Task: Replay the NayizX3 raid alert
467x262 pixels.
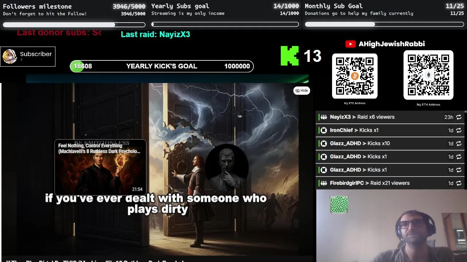Action: [459, 117]
